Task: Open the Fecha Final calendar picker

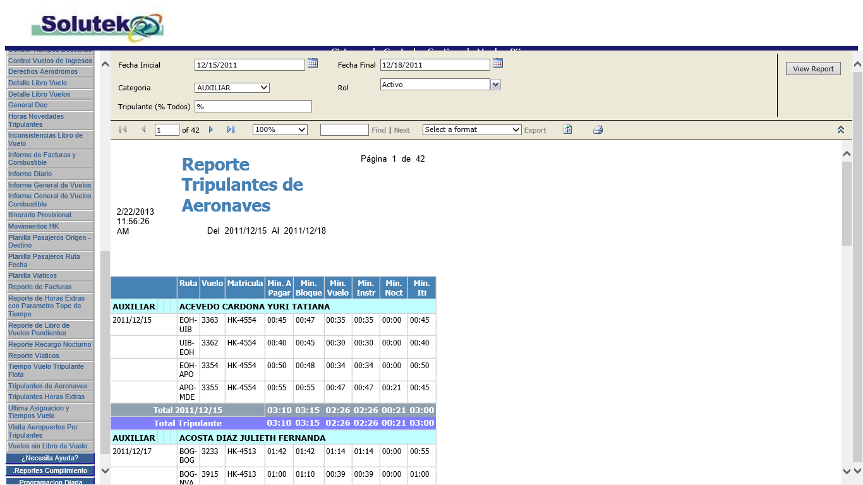Action: 498,63
